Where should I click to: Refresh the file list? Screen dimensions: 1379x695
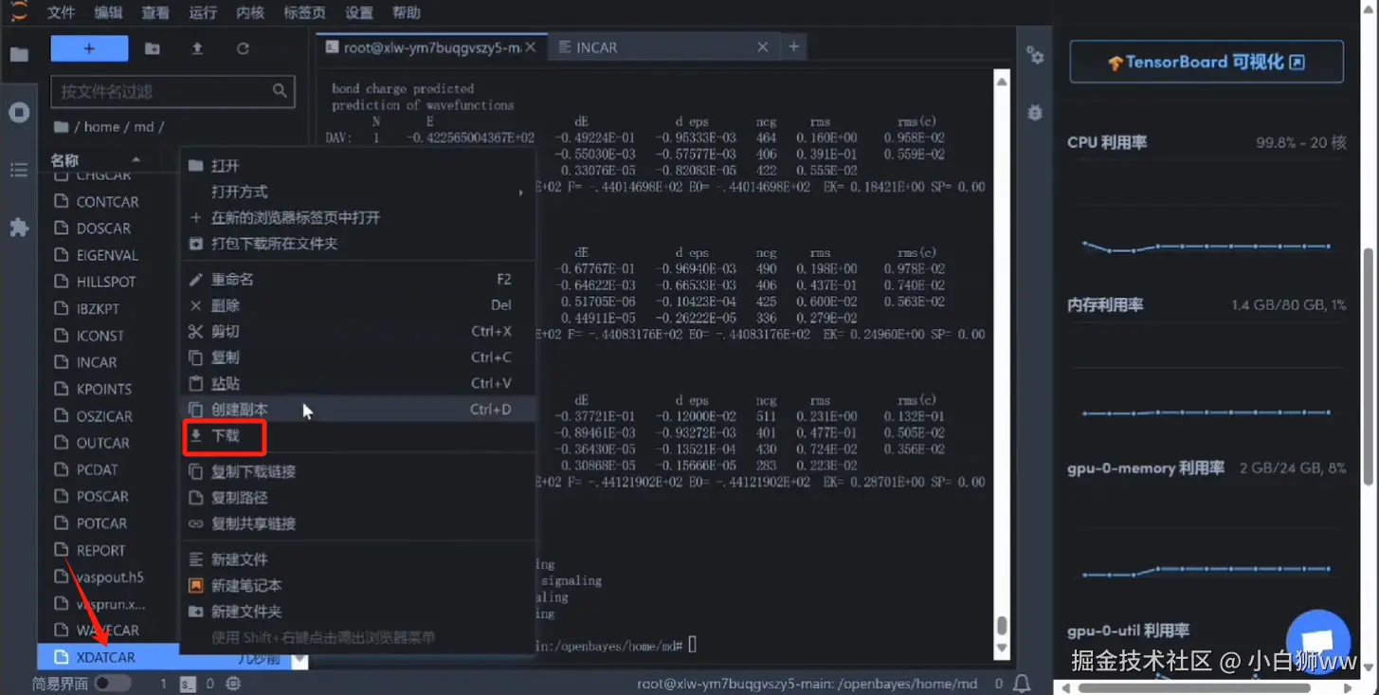click(243, 48)
